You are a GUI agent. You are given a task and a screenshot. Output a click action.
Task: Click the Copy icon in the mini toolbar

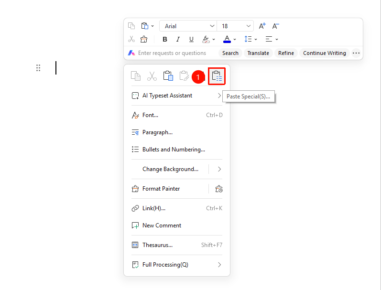(131, 26)
